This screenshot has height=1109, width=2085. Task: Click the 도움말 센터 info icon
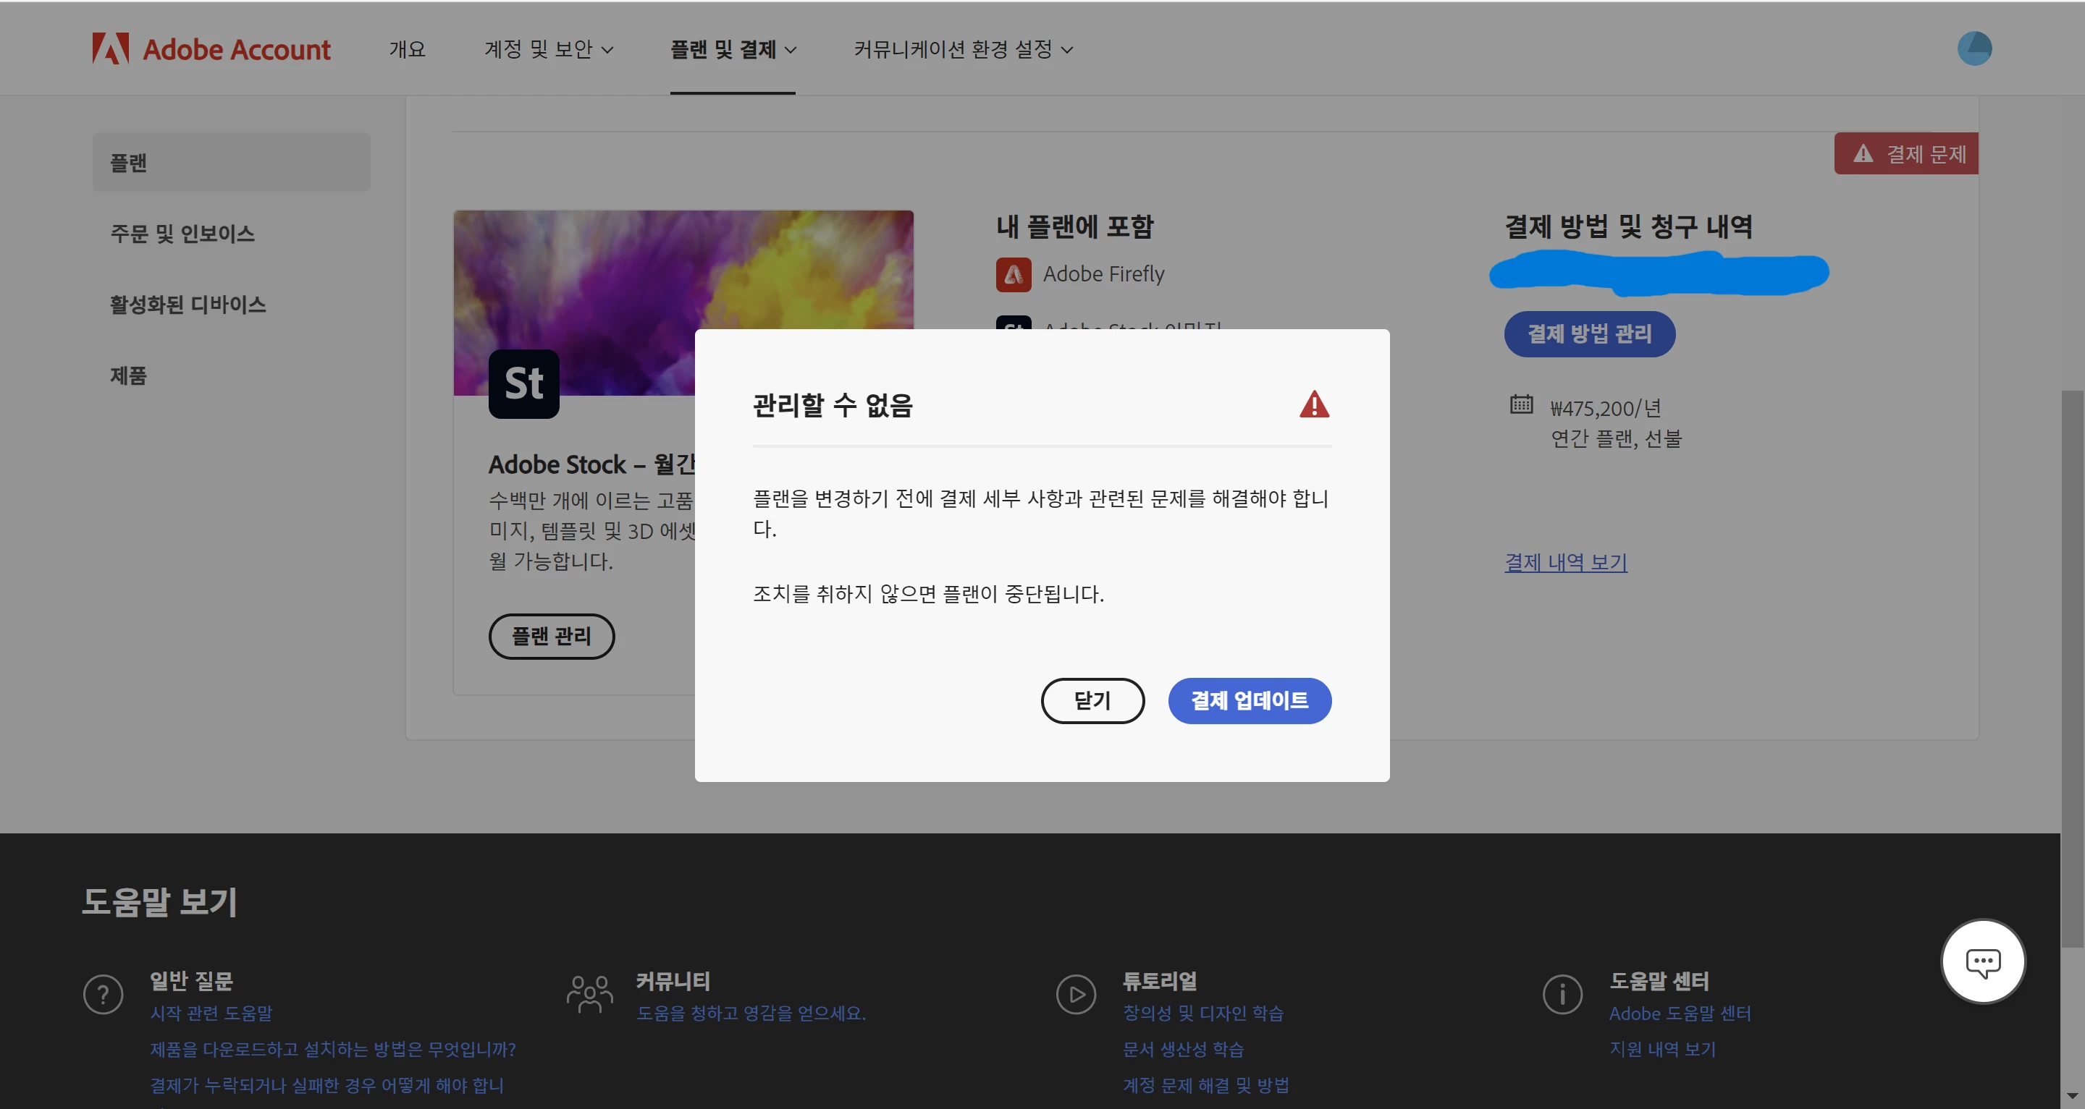[x=1562, y=994]
